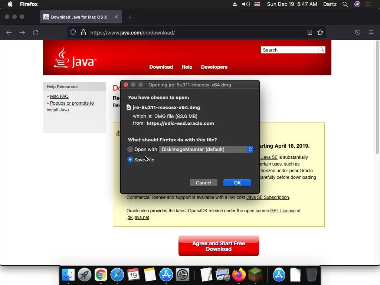Viewport: 380px width, 285px height.
Task: Click the eject icon in menu bar
Action: [235, 4]
